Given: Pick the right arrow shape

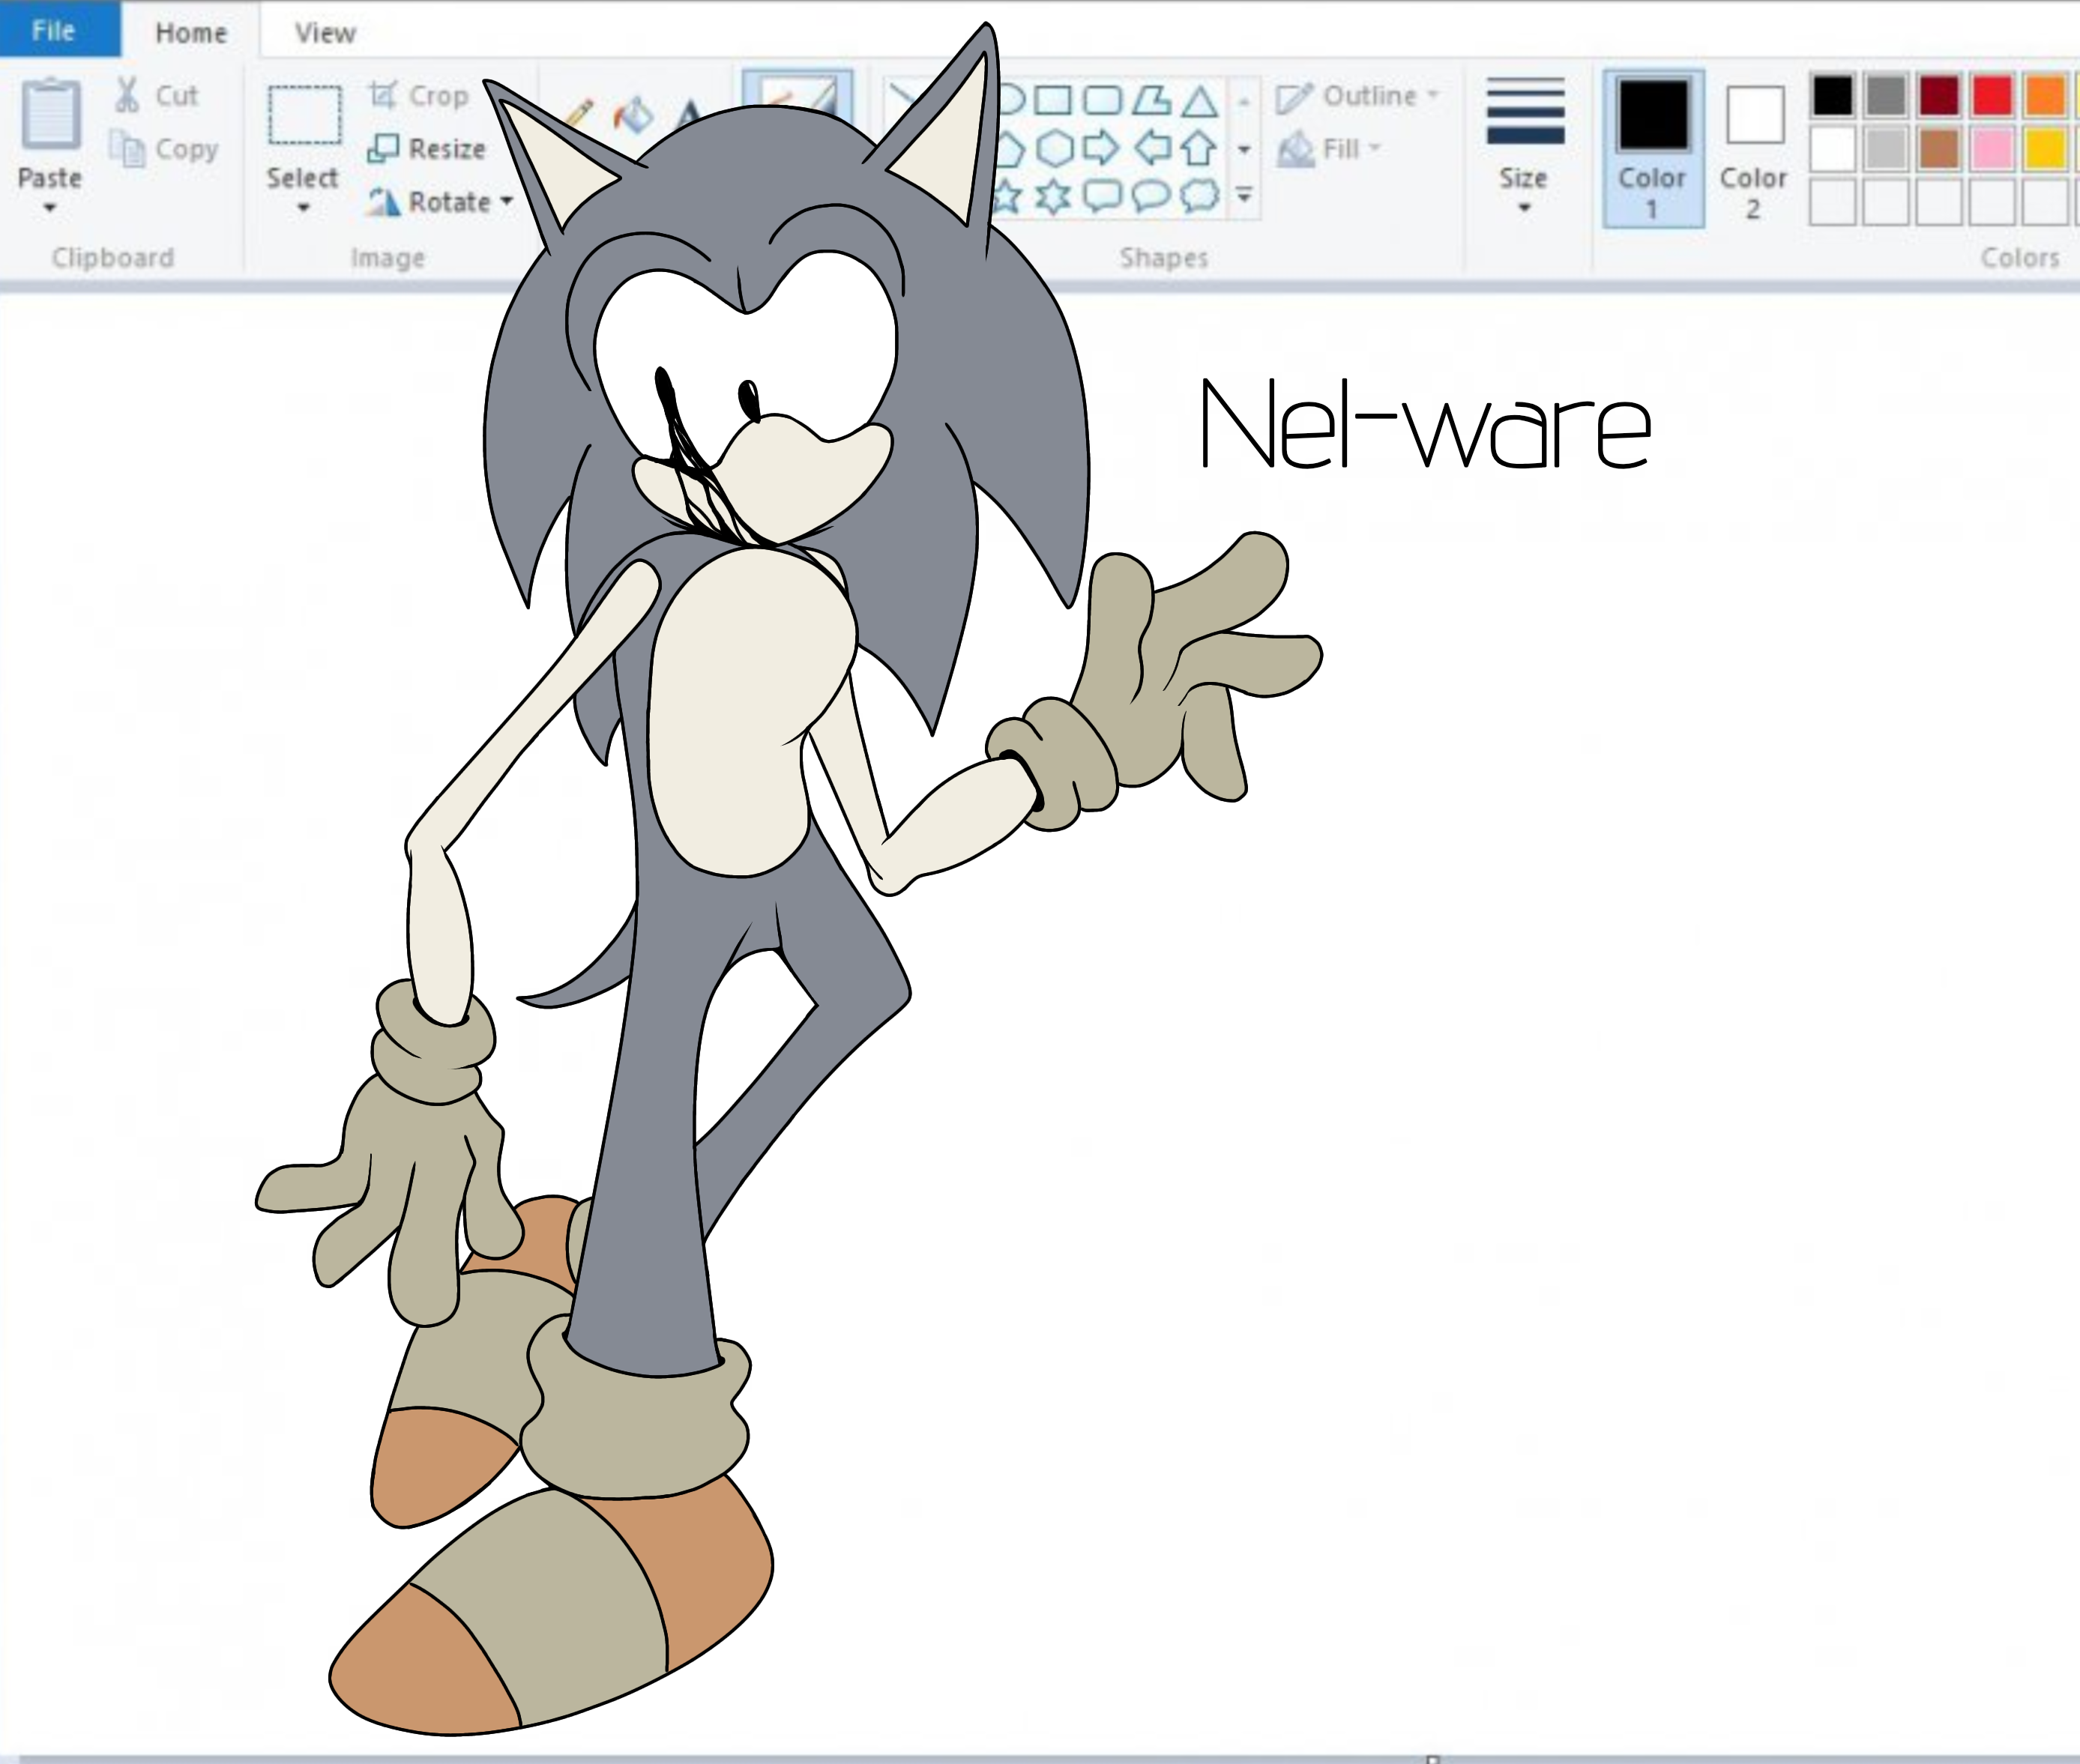Looking at the screenshot, I should (x=1101, y=148).
